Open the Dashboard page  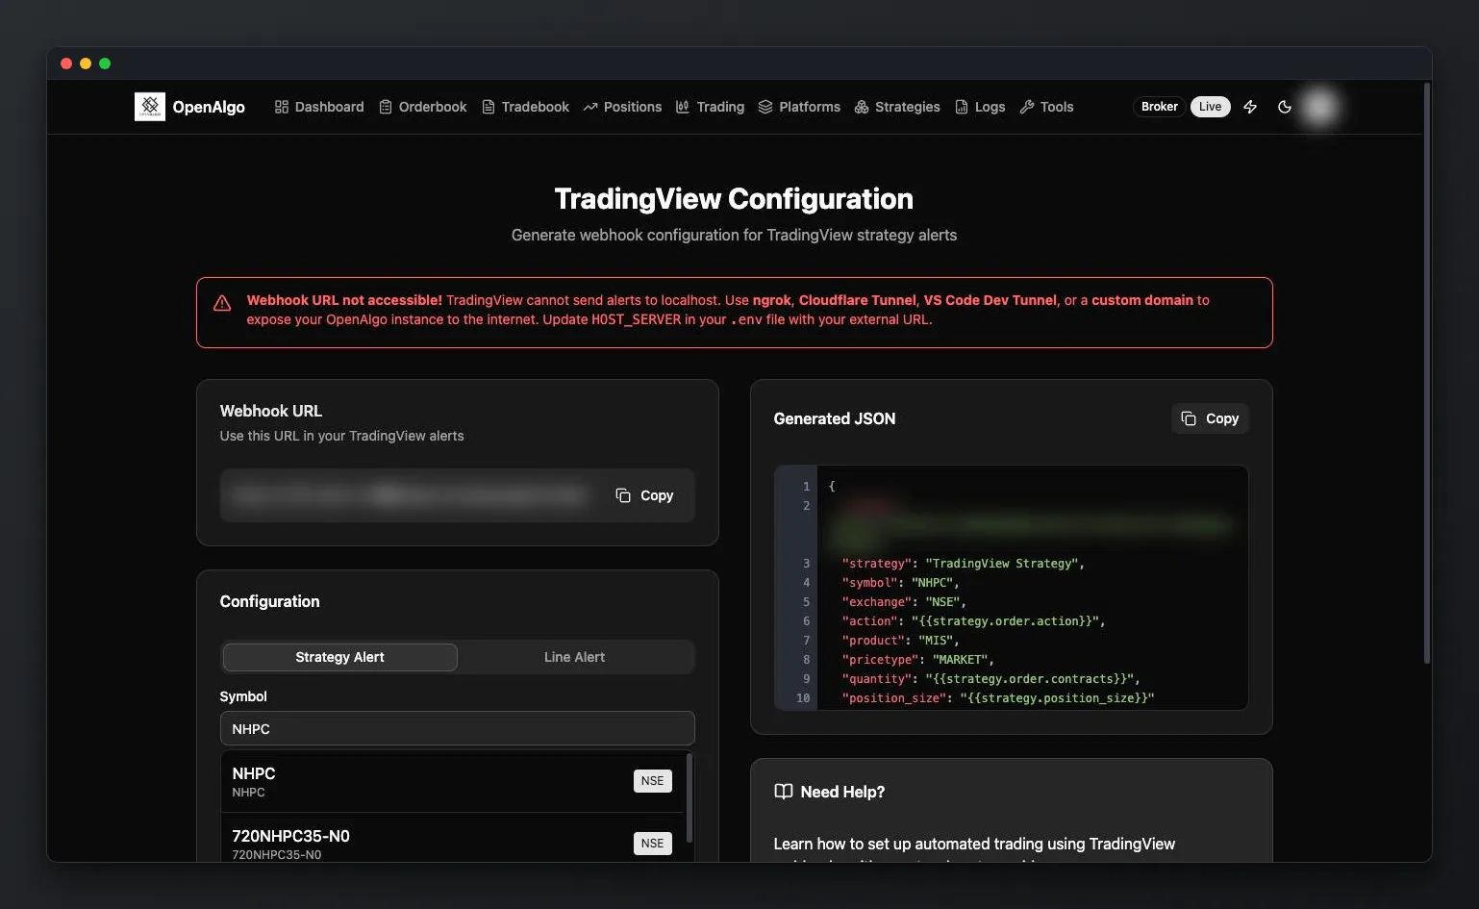[x=319, y=107]
